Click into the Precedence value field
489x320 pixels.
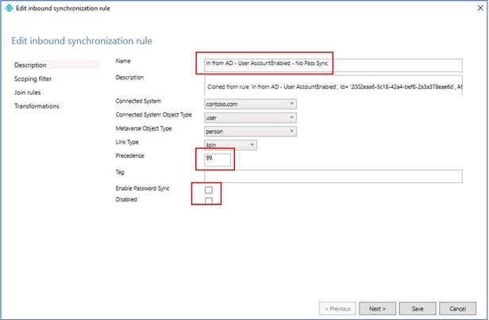pos(218,160)
